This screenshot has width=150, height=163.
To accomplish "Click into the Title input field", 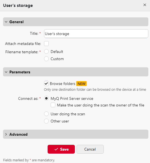I will coord(96,34).
